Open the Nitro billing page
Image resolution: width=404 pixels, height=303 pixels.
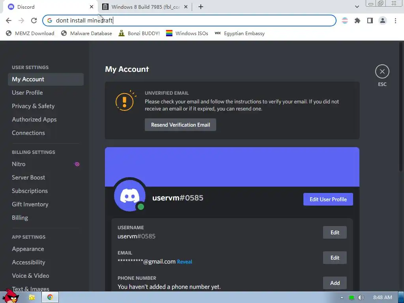[x=46, y=164]
